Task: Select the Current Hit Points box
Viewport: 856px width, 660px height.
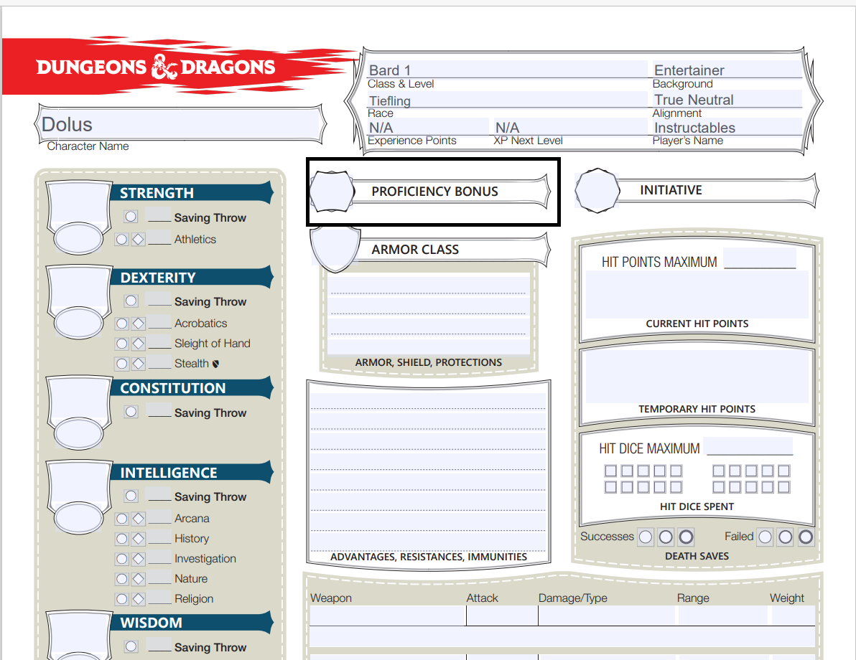Action: 697,295
